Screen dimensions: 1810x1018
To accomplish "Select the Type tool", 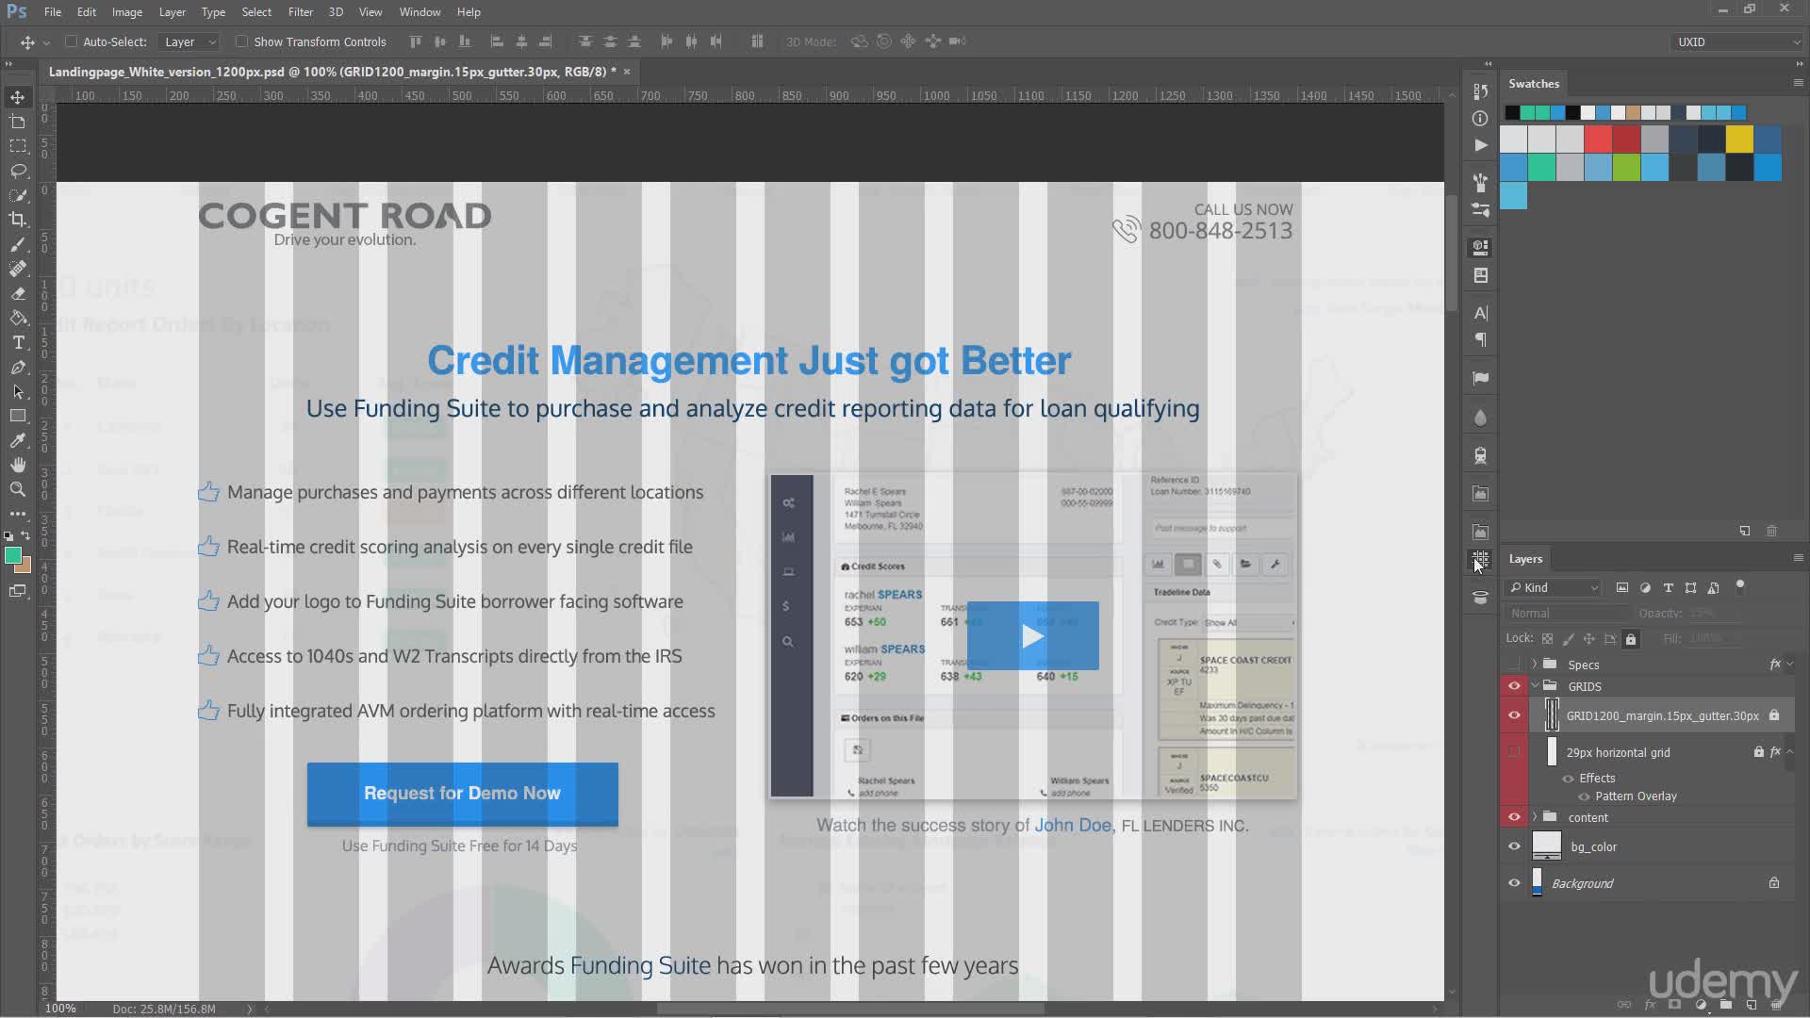I will pos(18,342).
